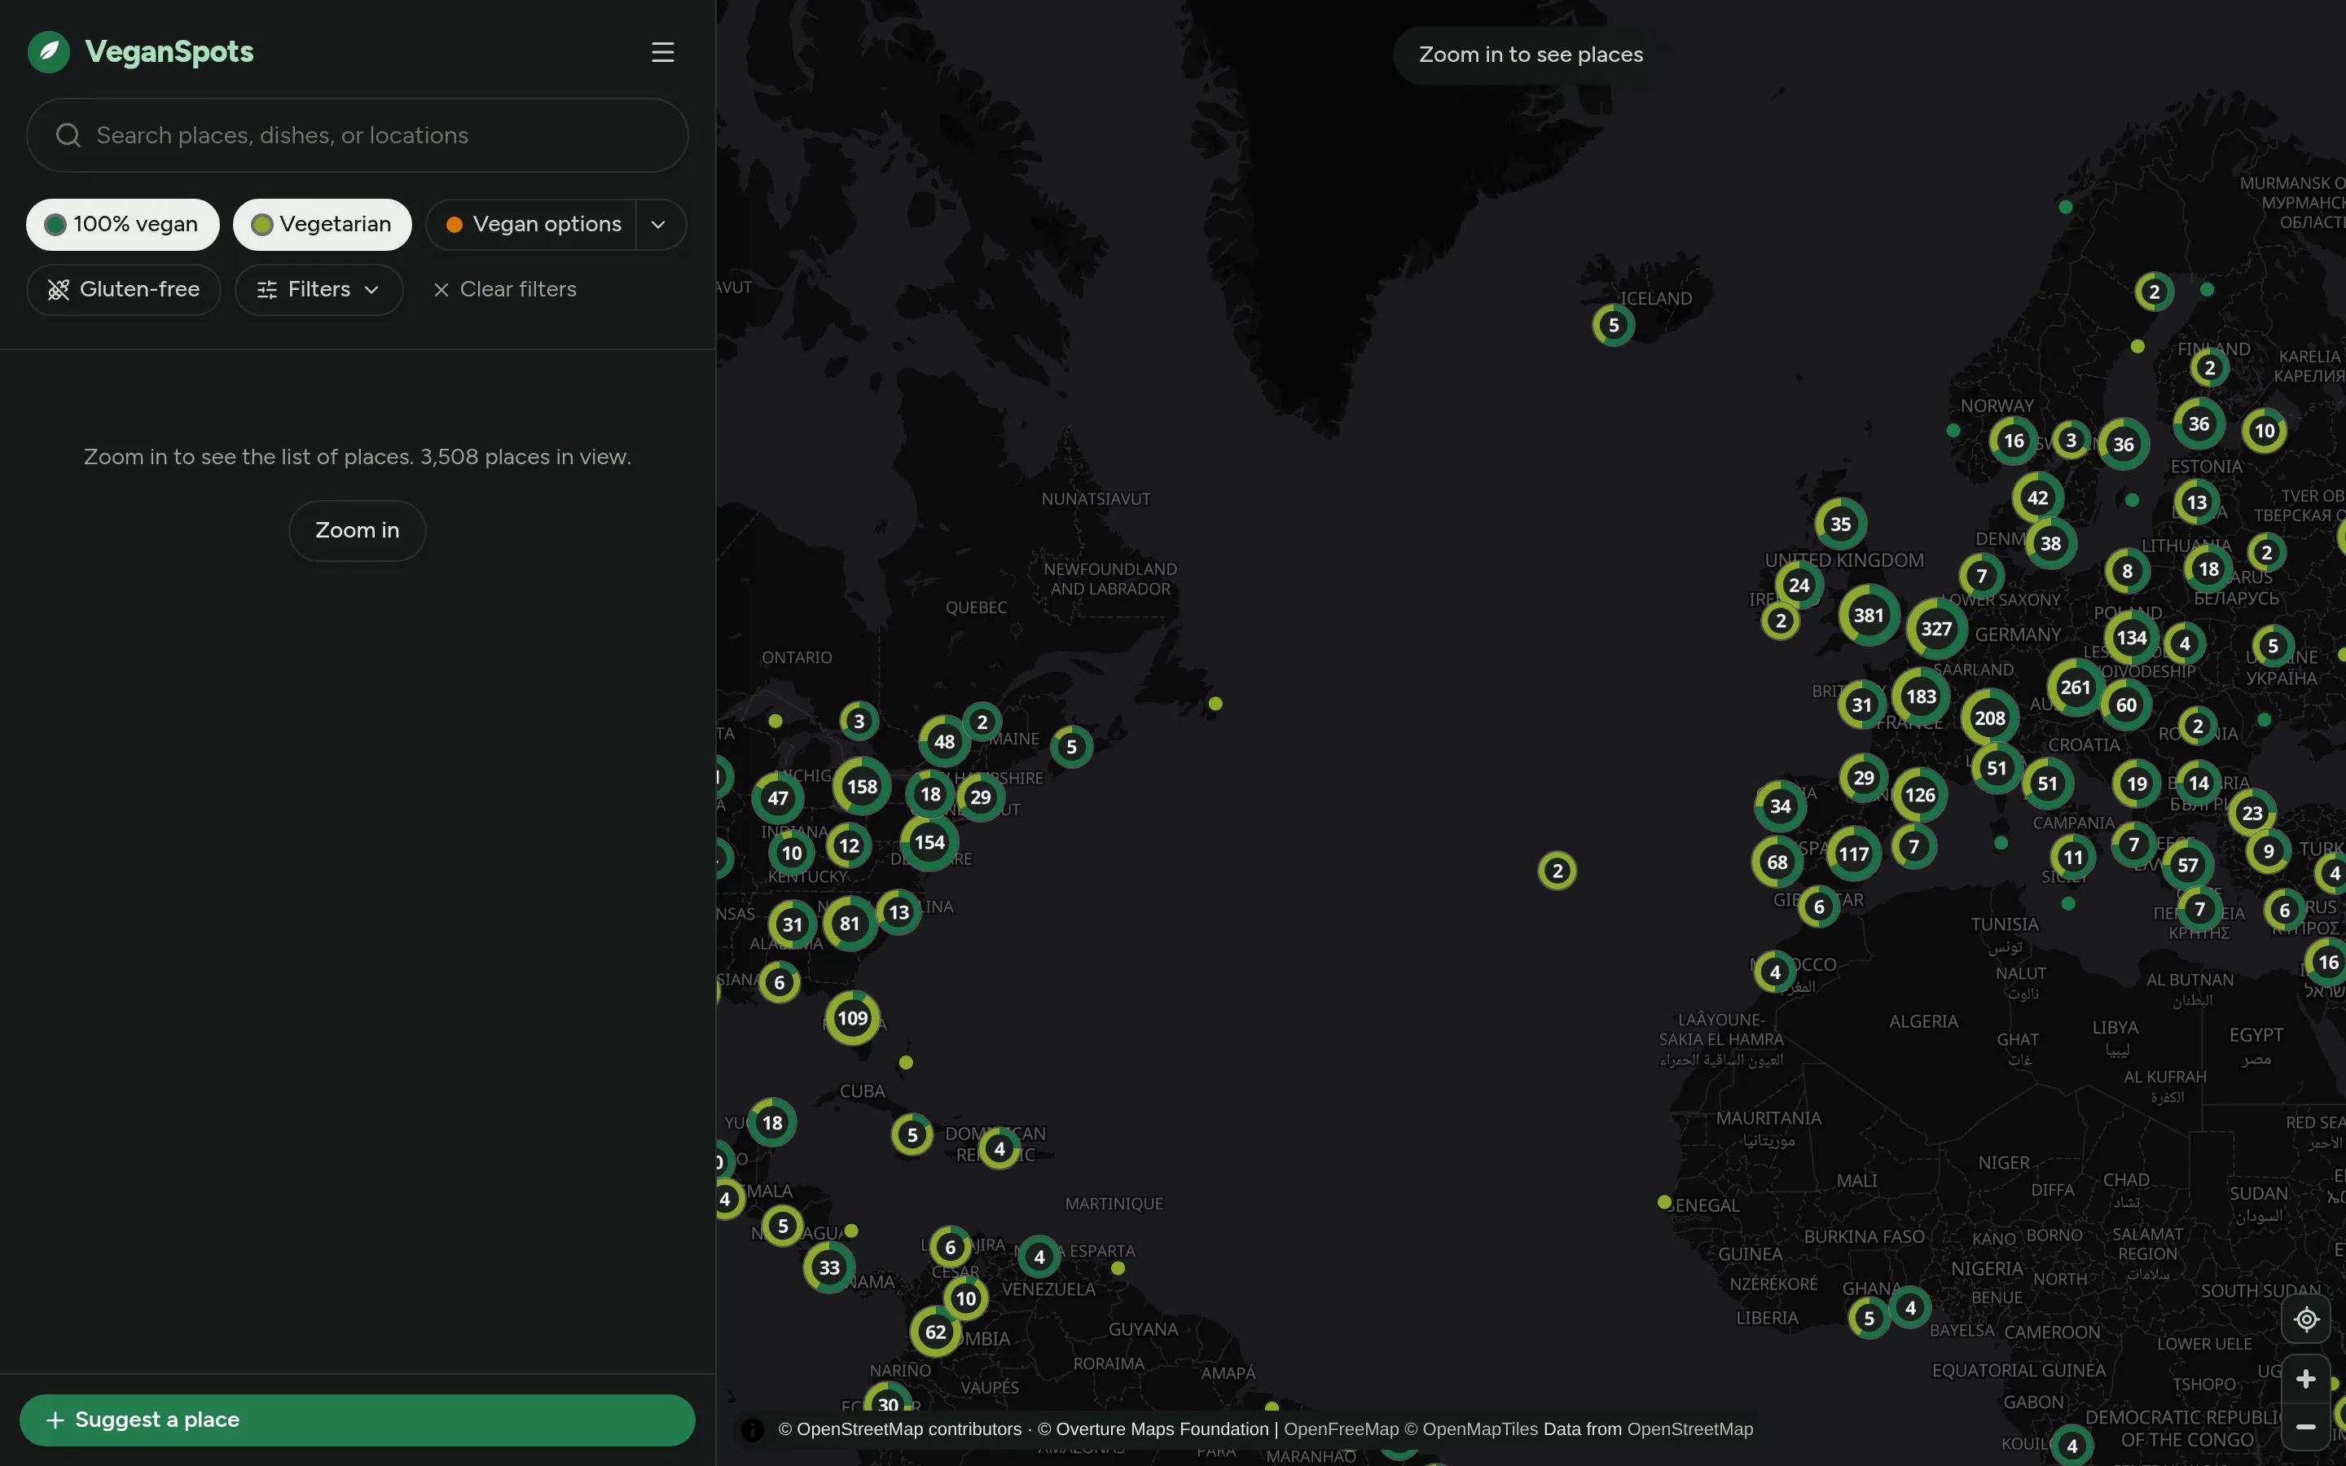Viewport: 2346px width, 1466px height.
Task: Click the 'Zoom in to see places' banner
Action: coord(1531,55)
